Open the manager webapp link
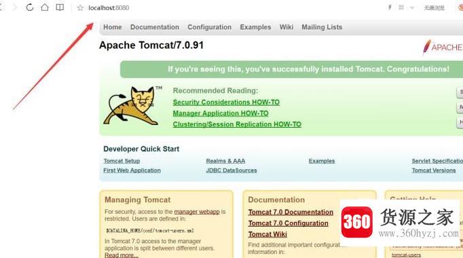 (x=197, y=212)
